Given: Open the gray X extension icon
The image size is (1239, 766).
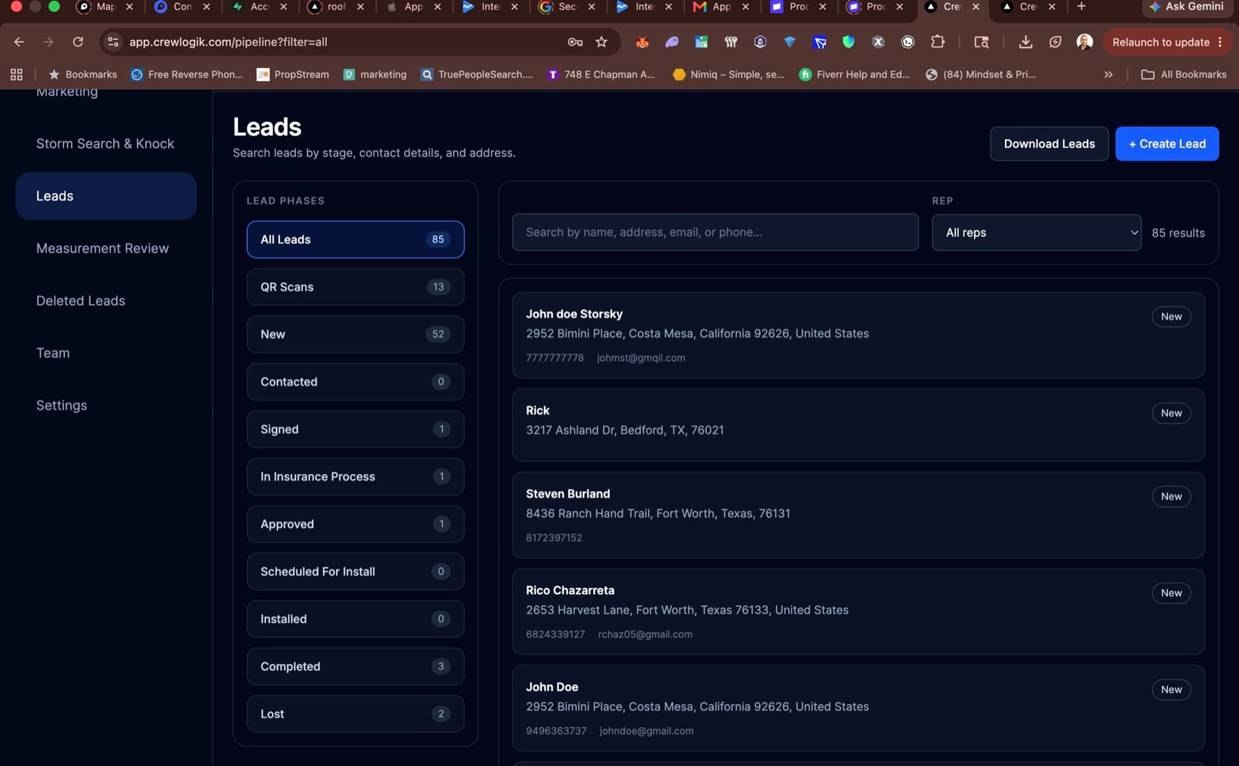Looking at the screenshot, I should pos(878,42).
